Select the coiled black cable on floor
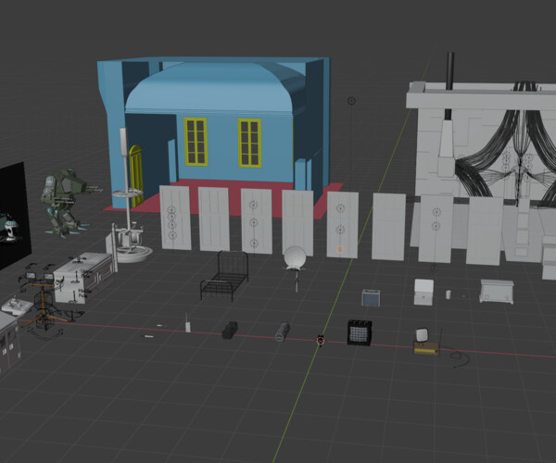This screenshot has height=463, width=556. (x=461, y=358)
